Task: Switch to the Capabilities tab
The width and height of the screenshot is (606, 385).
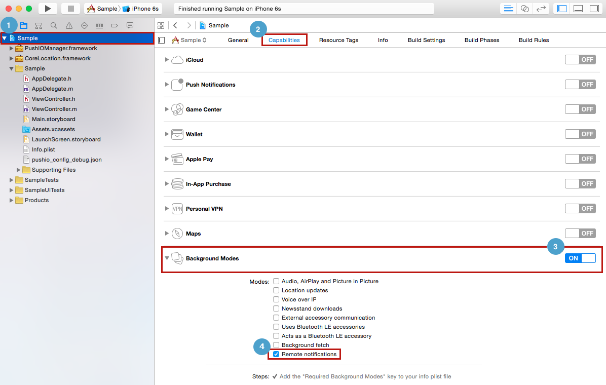Action: [284, 40]
